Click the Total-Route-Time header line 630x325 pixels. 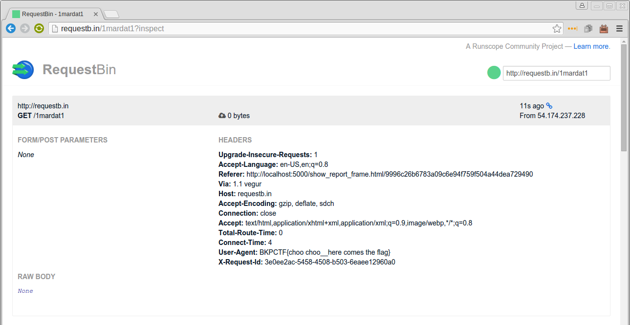251,233
